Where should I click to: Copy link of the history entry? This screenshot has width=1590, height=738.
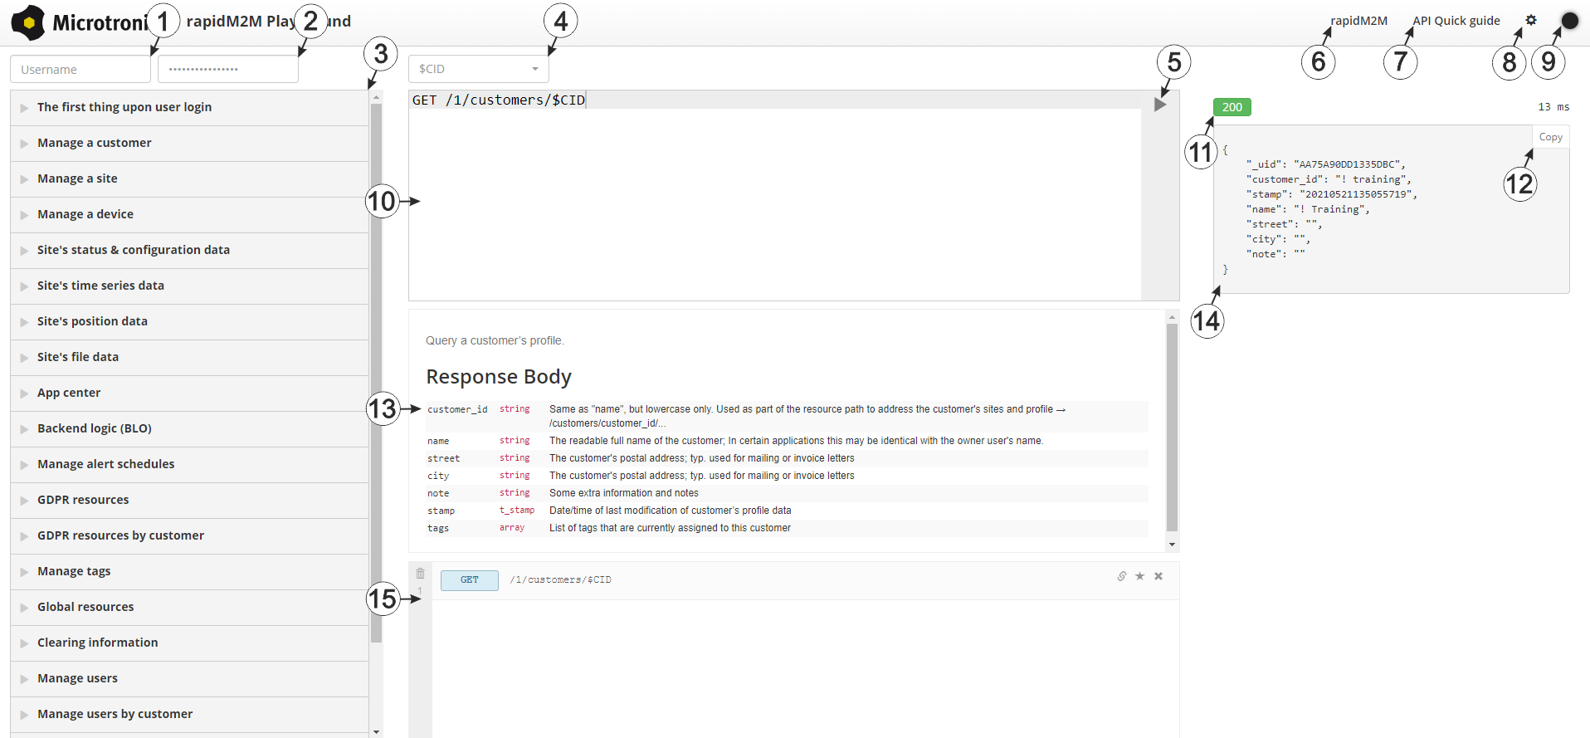pos(1122,576)
